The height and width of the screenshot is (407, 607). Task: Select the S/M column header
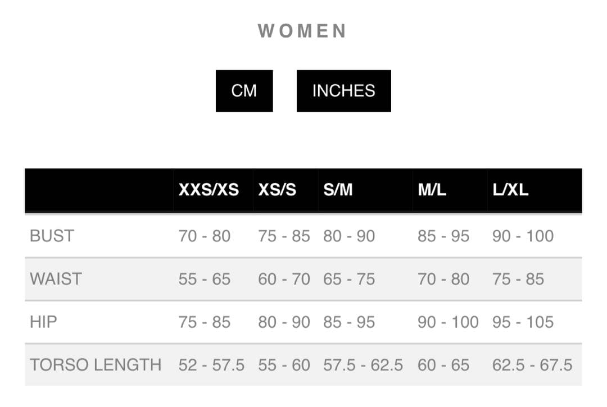point(338,190)
